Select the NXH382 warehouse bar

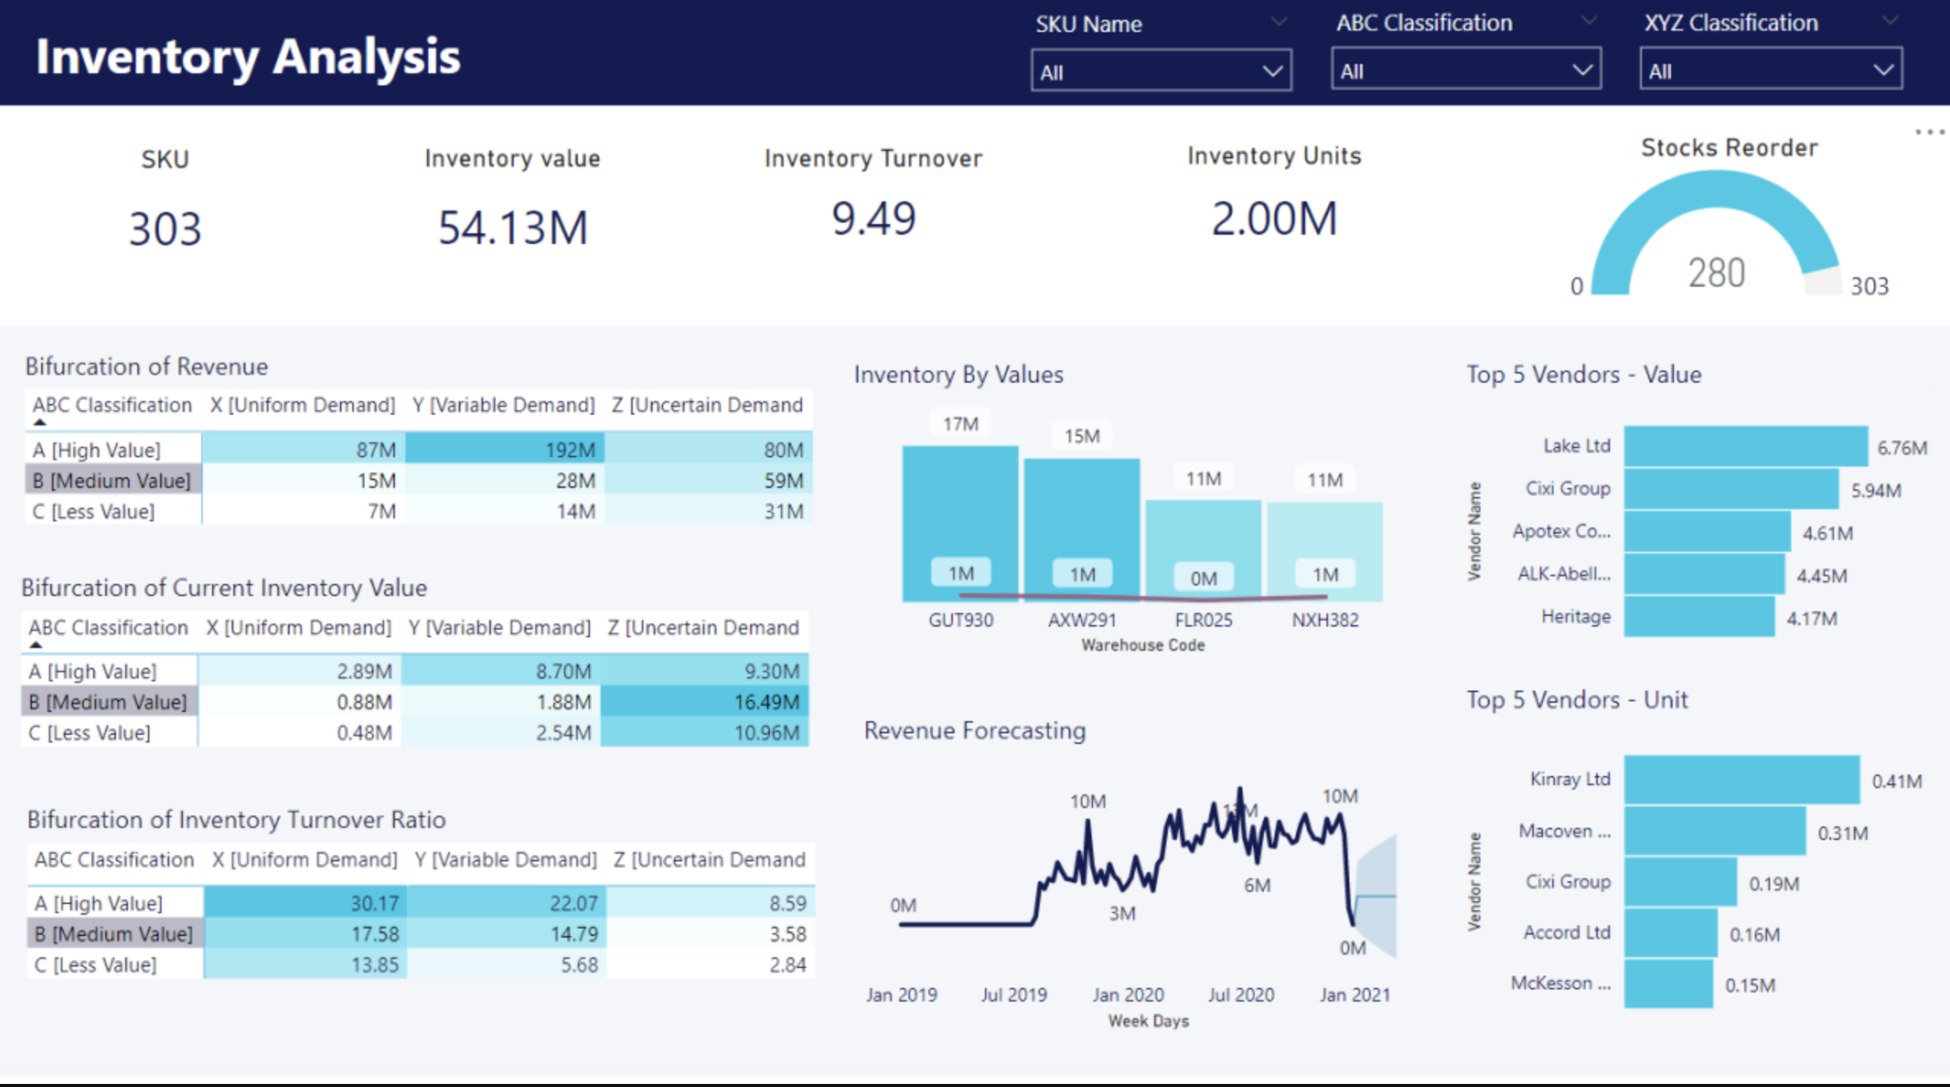point(1325,551)
